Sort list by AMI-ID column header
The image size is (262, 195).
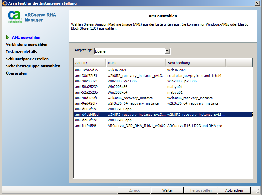click(x=90, y=63)
